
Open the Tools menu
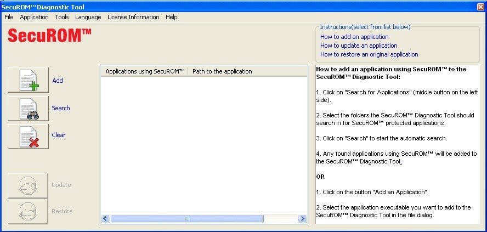pyautogui.click(x=62, y=17)
